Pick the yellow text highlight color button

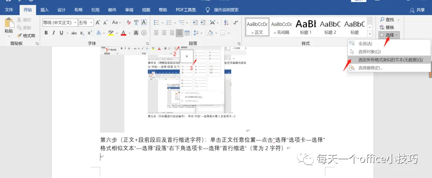[x=111, y=33]
